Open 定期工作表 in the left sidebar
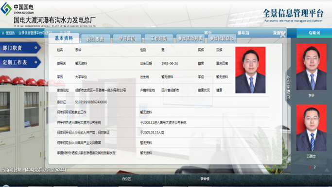The width and height of the screenshot is (332, 187). [20, 62]
